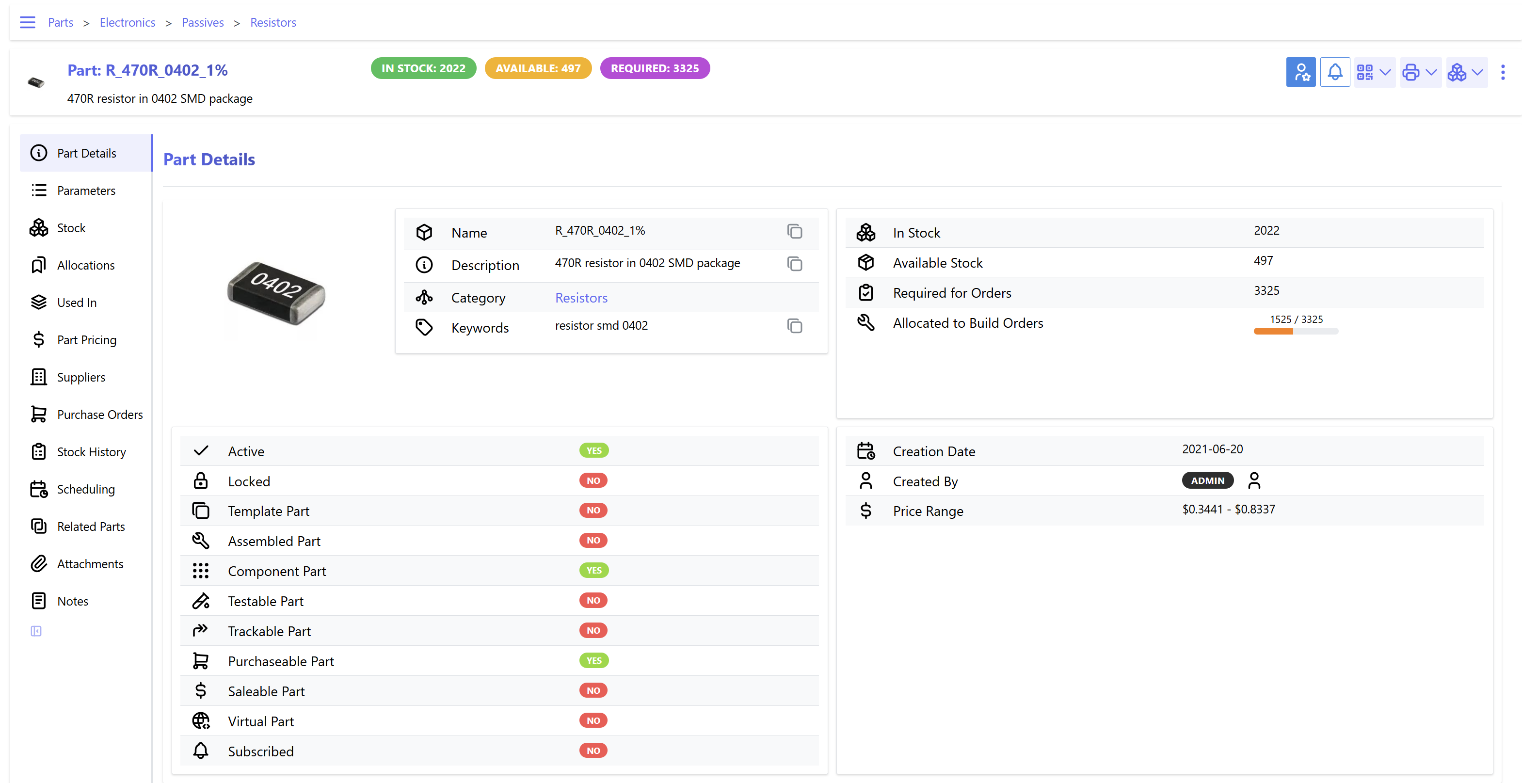This screenshot has width=1522, height=783.
Task: Open the three-dot part actions menu
Action: coord(1503,72)
